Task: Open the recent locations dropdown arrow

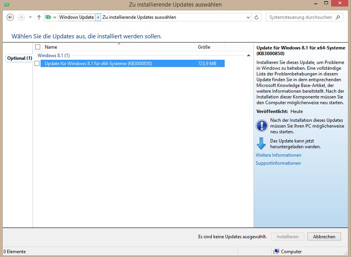Action: click(30, 17)
